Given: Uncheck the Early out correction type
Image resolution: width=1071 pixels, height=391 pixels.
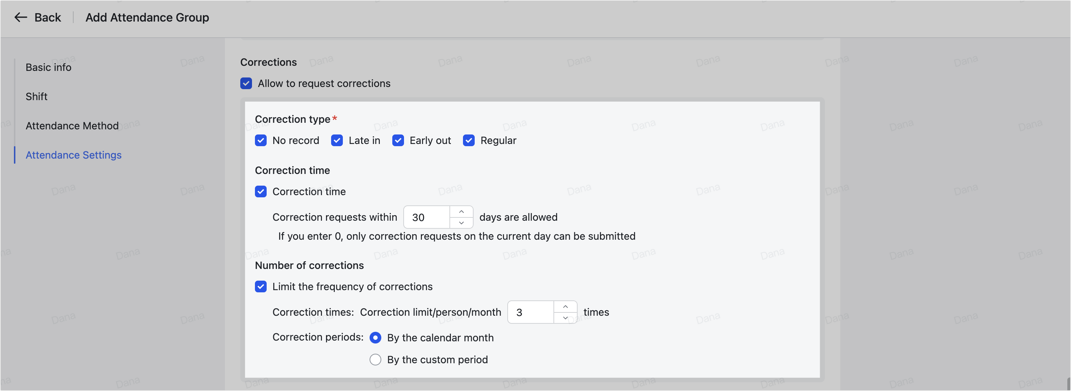Looking at the screenshot, I should (398, 140).
